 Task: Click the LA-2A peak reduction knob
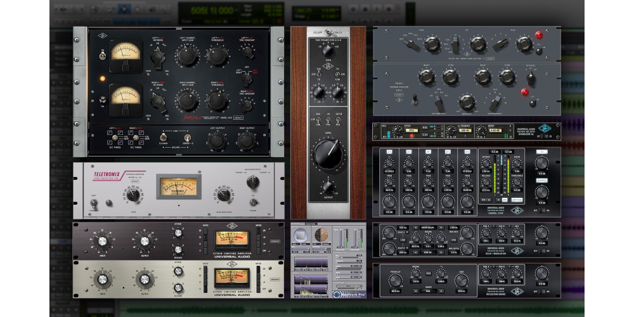[x=224, y=195]
